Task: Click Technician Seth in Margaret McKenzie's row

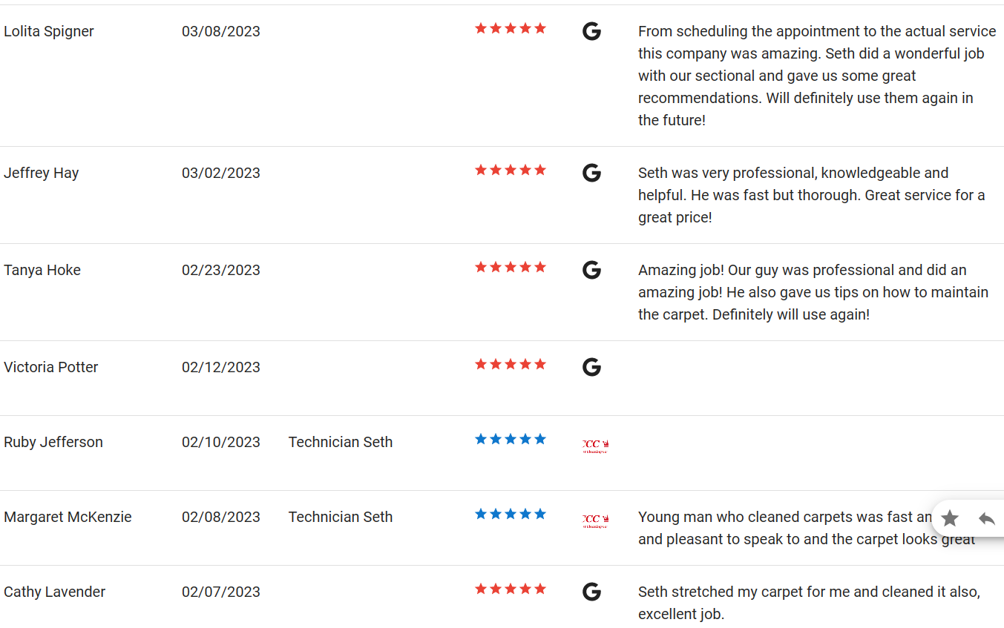Action: [341, 517]
